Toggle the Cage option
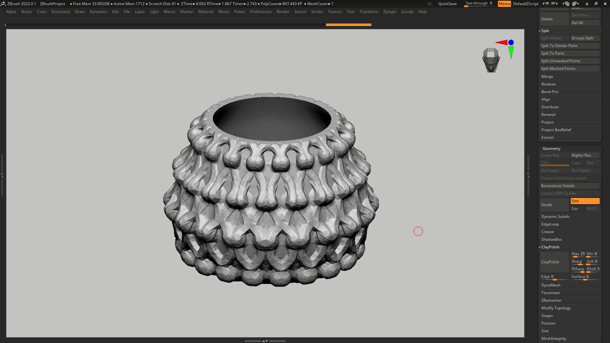 point(577,163)
